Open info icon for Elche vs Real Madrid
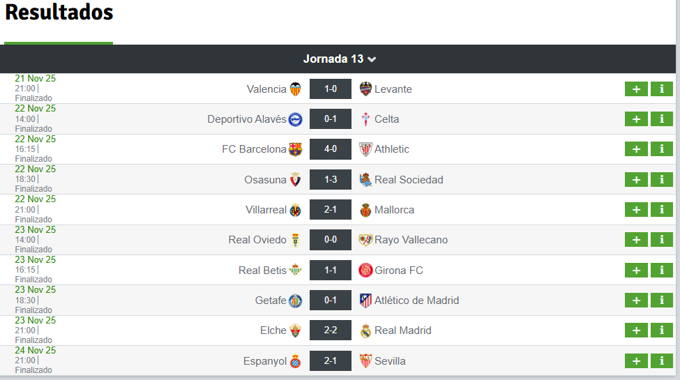680x380 pixels. [662, 330]
